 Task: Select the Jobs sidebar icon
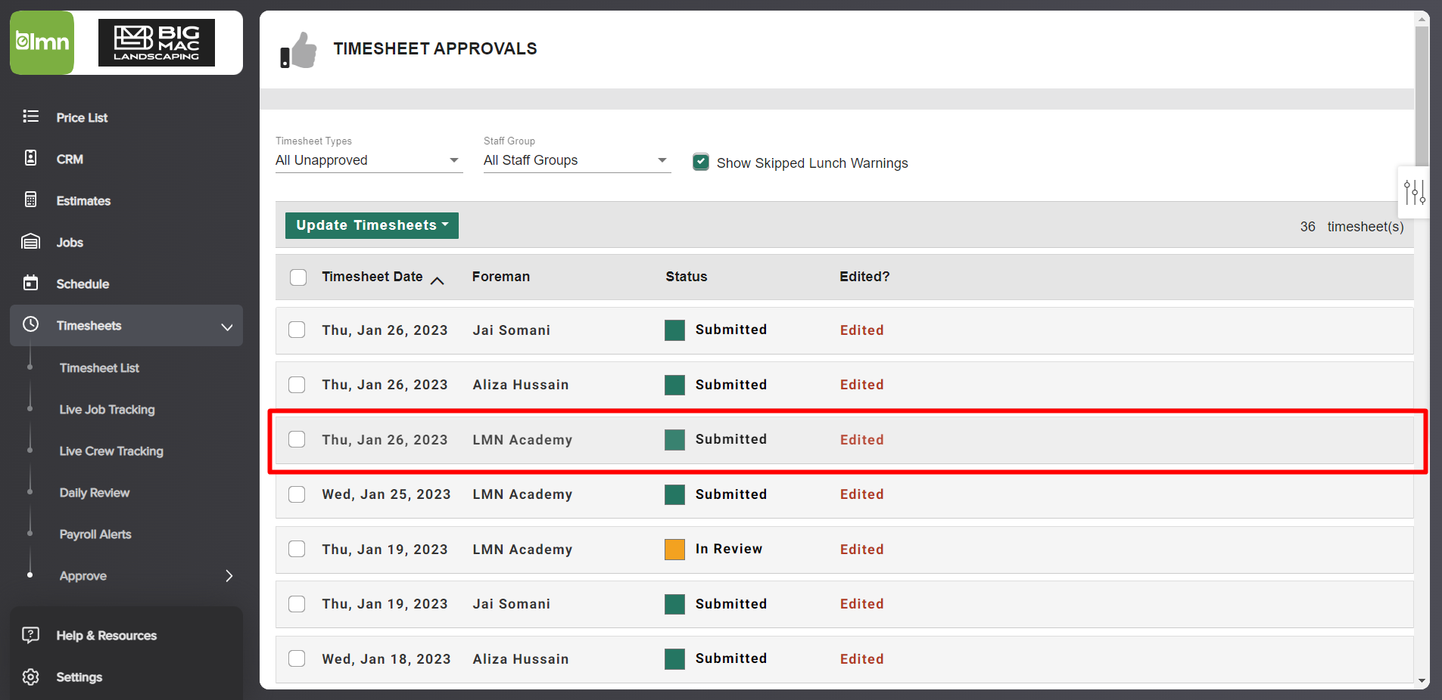pos(30,242)
